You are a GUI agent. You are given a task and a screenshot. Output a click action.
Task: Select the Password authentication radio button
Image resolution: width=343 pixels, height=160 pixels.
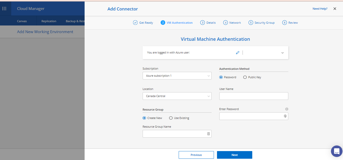[221, 77]
